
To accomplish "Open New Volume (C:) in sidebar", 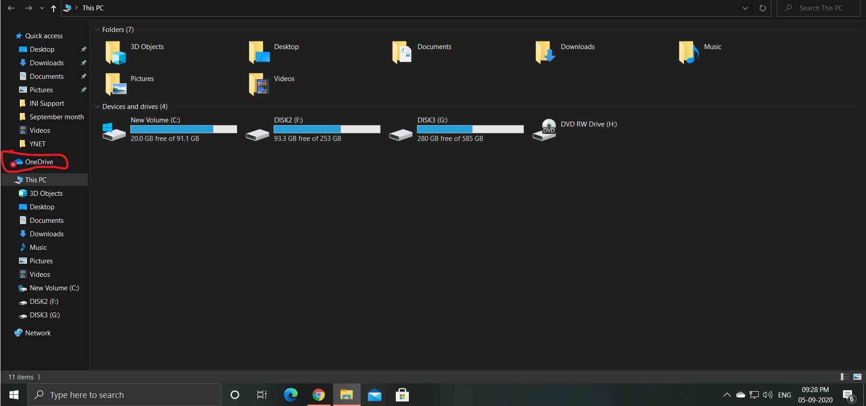I will 54,288.
